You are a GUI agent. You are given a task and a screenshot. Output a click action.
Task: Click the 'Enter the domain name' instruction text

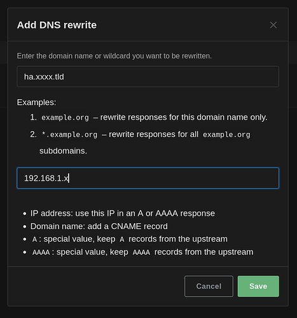pyautogui.click(x=114, y=56)
